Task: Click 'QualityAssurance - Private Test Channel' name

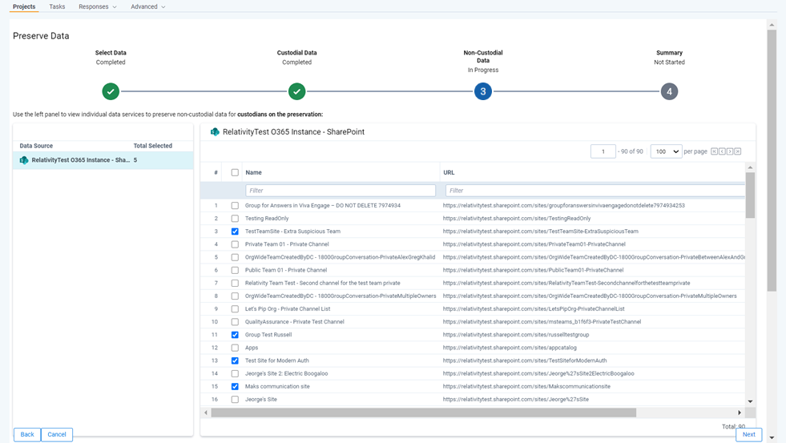Action: click(294, 322)
